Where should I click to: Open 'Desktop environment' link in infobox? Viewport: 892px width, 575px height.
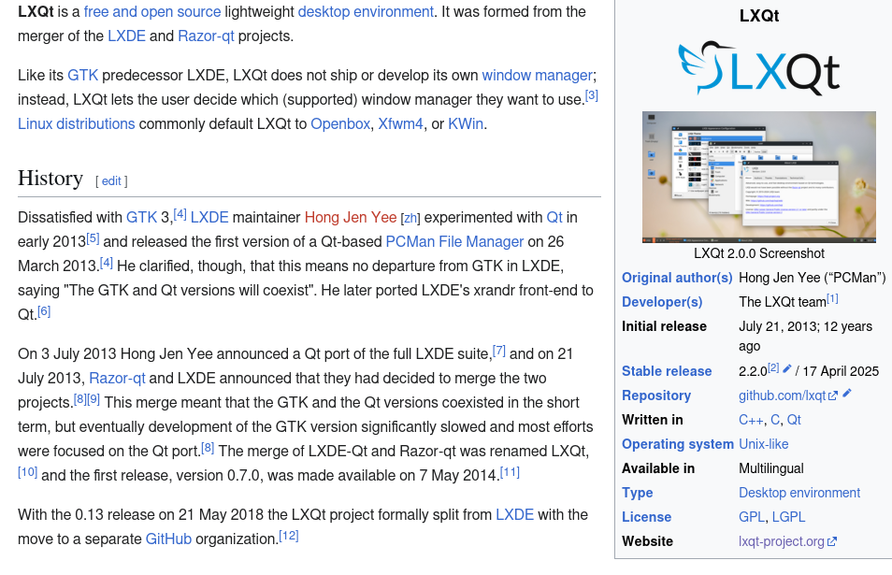click(x=799, y=493)
